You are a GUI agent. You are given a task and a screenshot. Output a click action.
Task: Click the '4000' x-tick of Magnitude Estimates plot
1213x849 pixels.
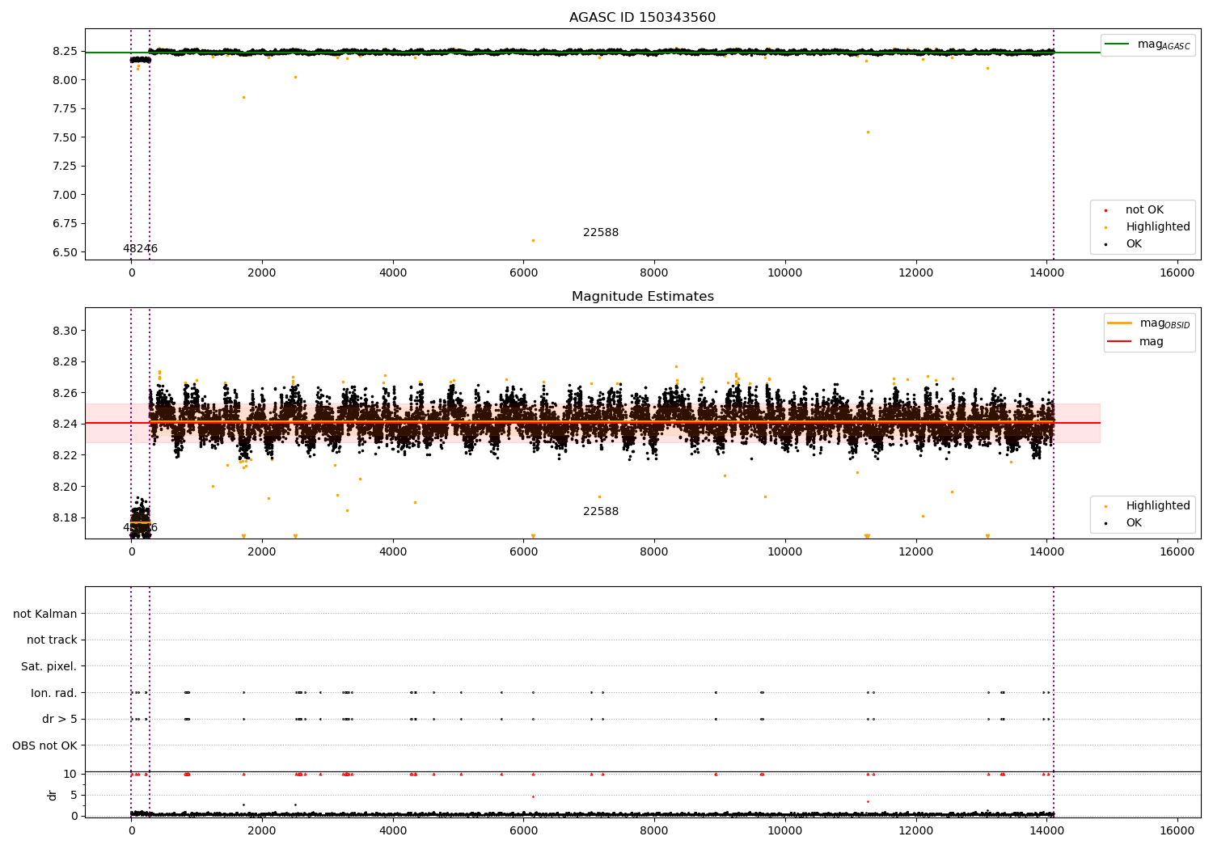pos(392,552)
